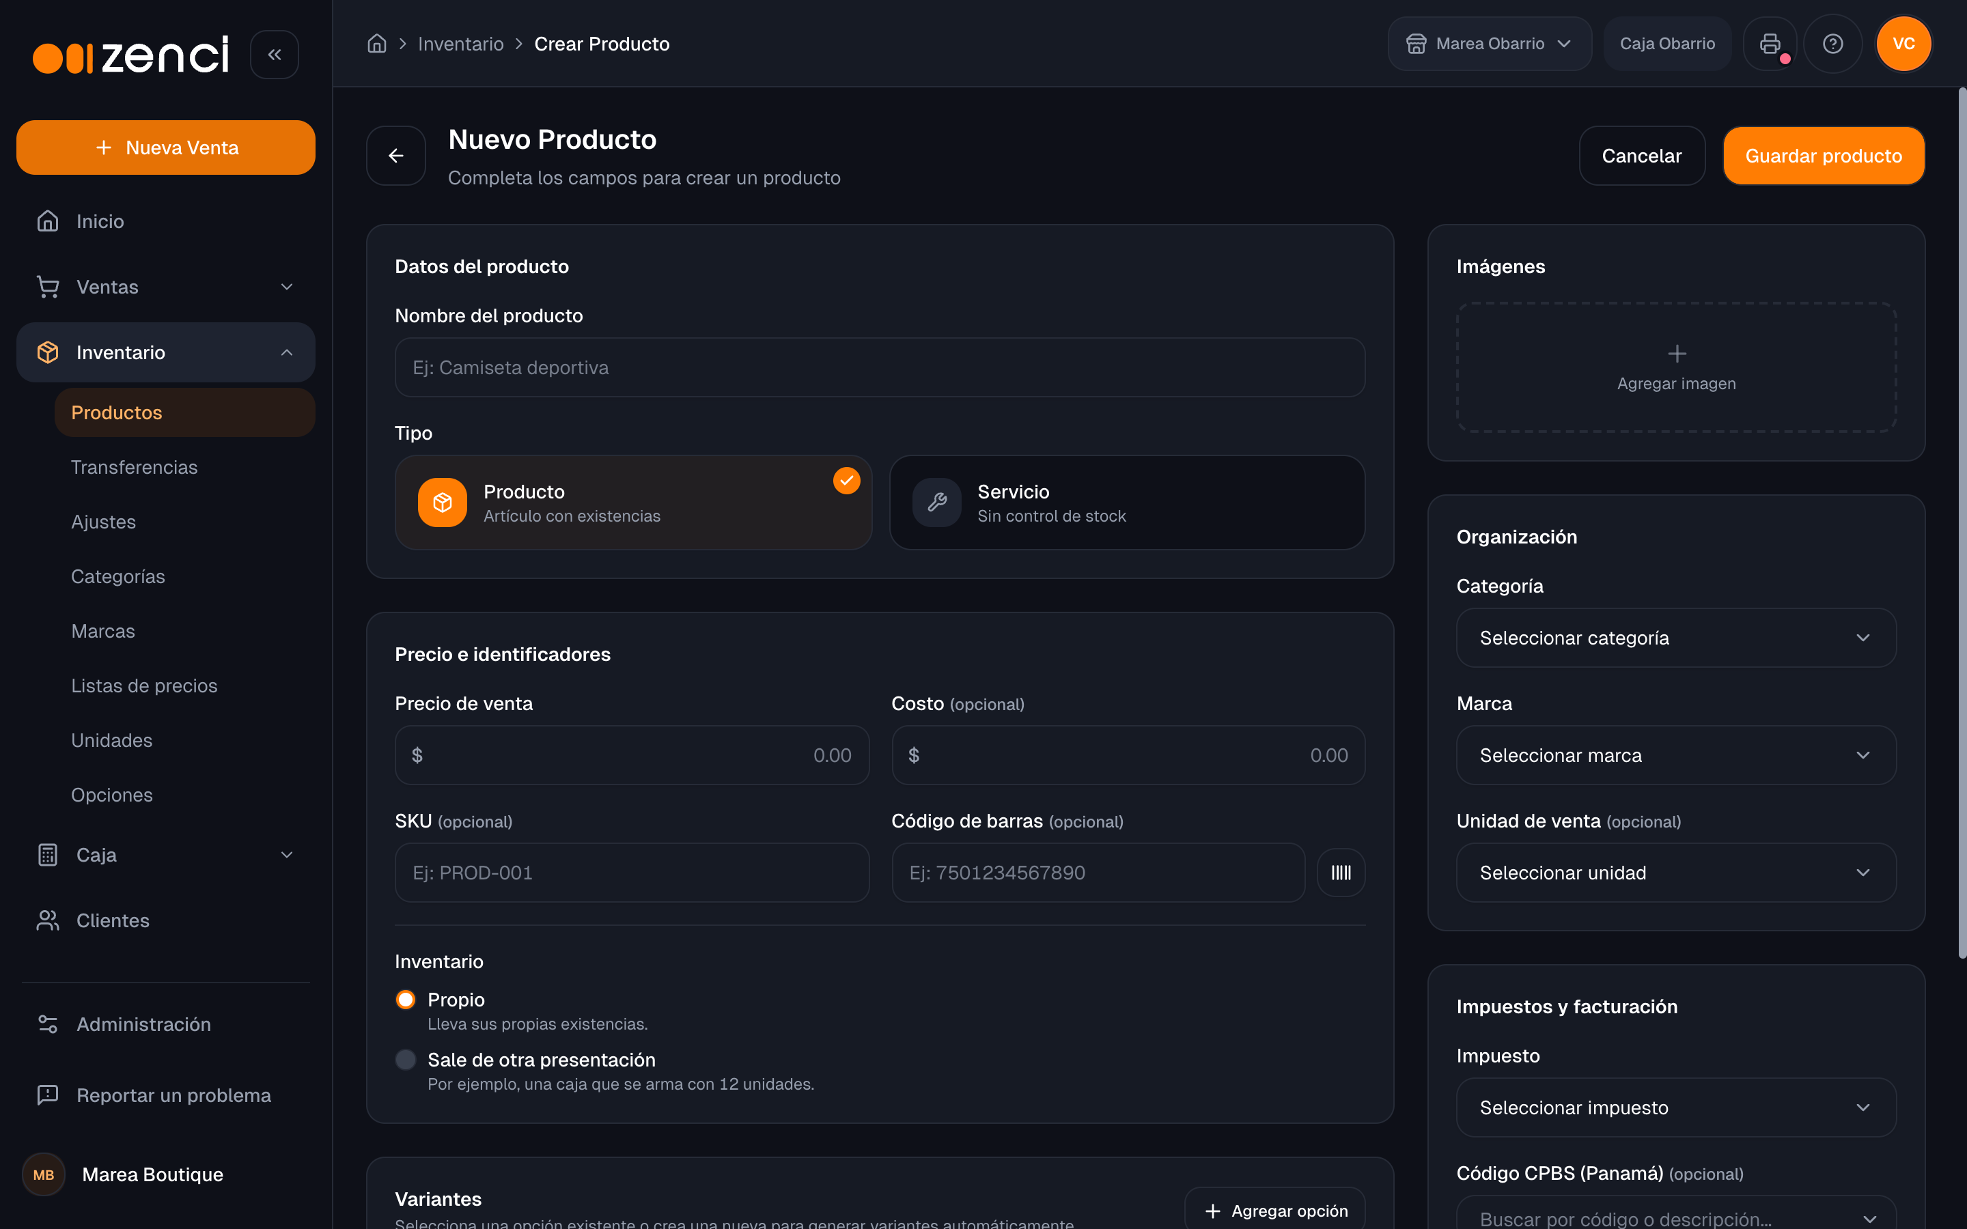Click the Reportar un problema chat icon
Image resolution: width=1967 pixels, height=1229 pixels.
(x=48, y=1095)
